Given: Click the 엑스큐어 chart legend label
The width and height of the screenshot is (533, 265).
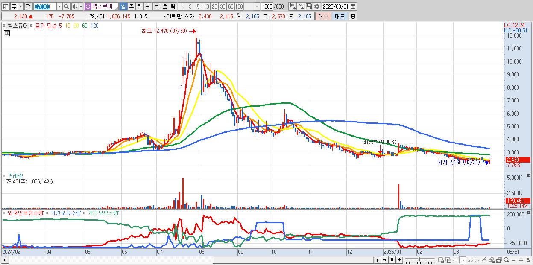Looking at the screenshot, I should pyautogui.click(x=18, y=26).
